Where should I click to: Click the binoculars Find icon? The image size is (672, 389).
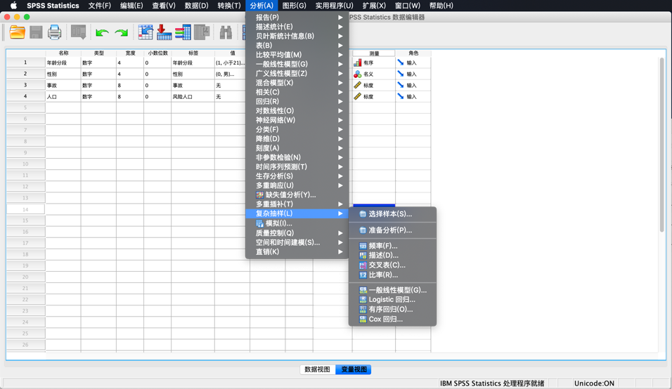pyautogui.click(x=226, y=32)
